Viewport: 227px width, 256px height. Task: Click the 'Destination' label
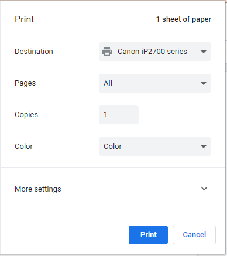point(34,52)
